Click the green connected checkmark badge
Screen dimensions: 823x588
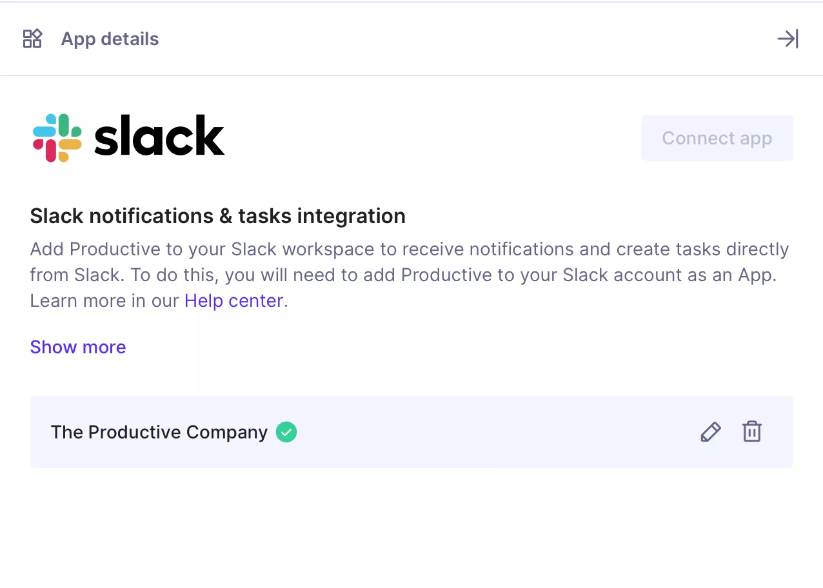286,432
